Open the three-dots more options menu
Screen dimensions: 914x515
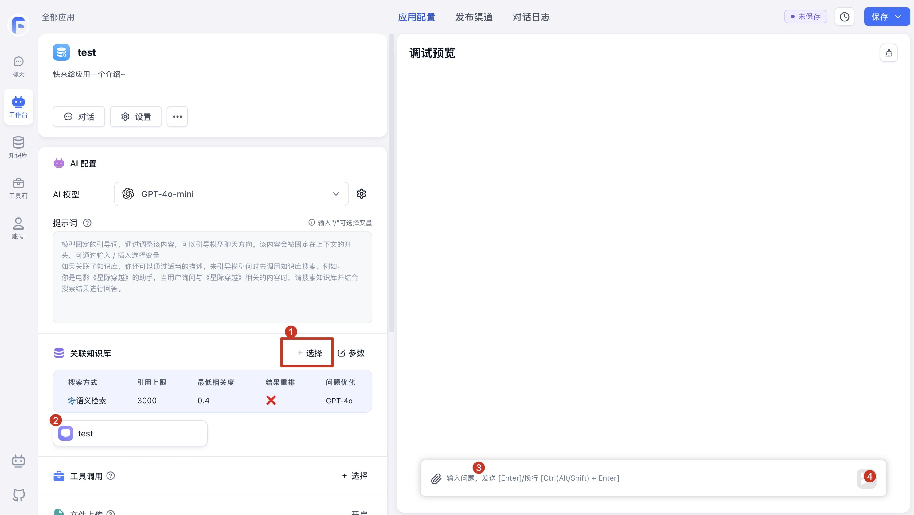point(177,116)
